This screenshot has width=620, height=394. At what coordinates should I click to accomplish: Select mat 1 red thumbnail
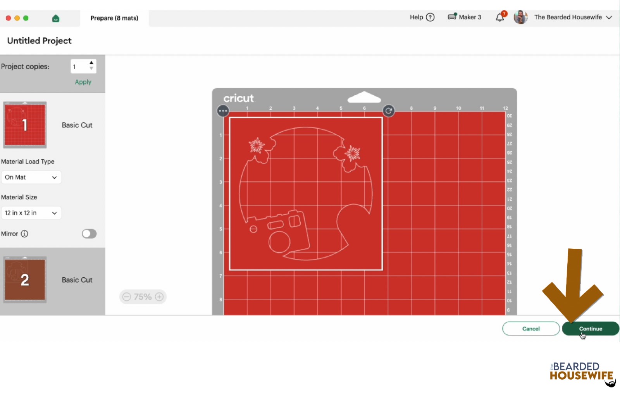[x=25, y=125]
